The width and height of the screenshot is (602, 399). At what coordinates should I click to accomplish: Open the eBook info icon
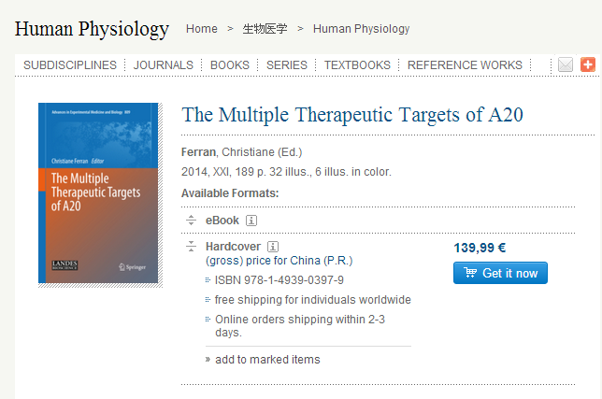pyautogui.click(x=251, y=221)
